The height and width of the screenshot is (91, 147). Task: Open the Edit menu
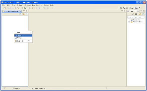click(8, 5)
